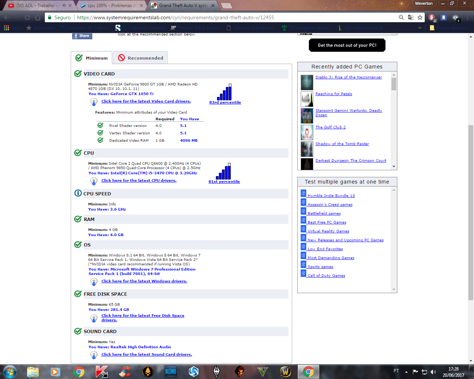
Task: Open the latest Video Card drivers link
Action: 146,101
